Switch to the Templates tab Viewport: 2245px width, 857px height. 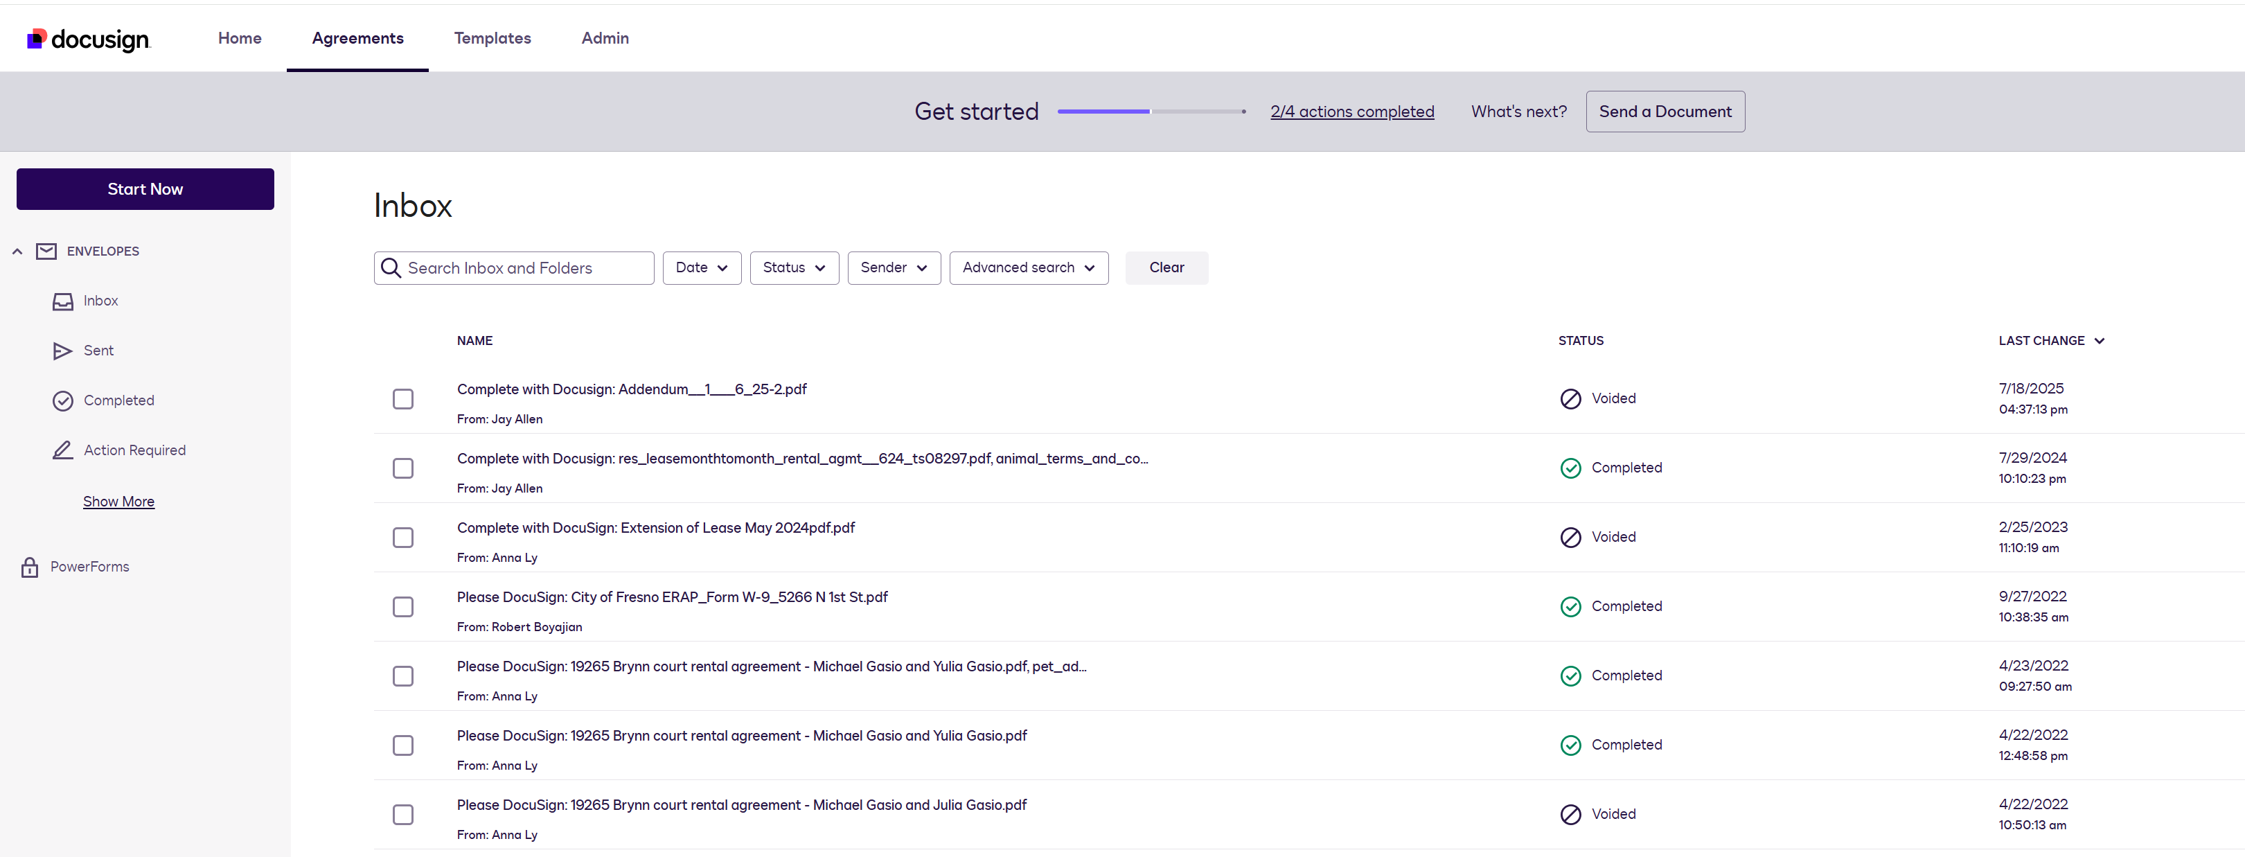pyautogui.click(x=492, y=38)
